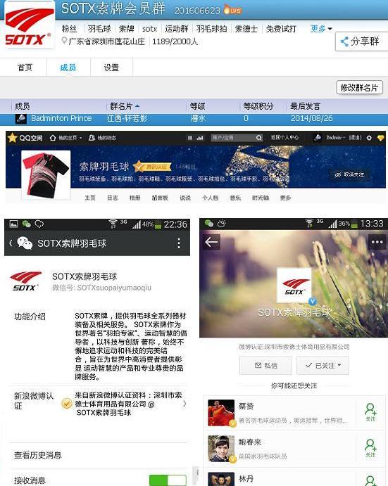Open QQ空间 settings gear icon

click(x=369, y=138)
